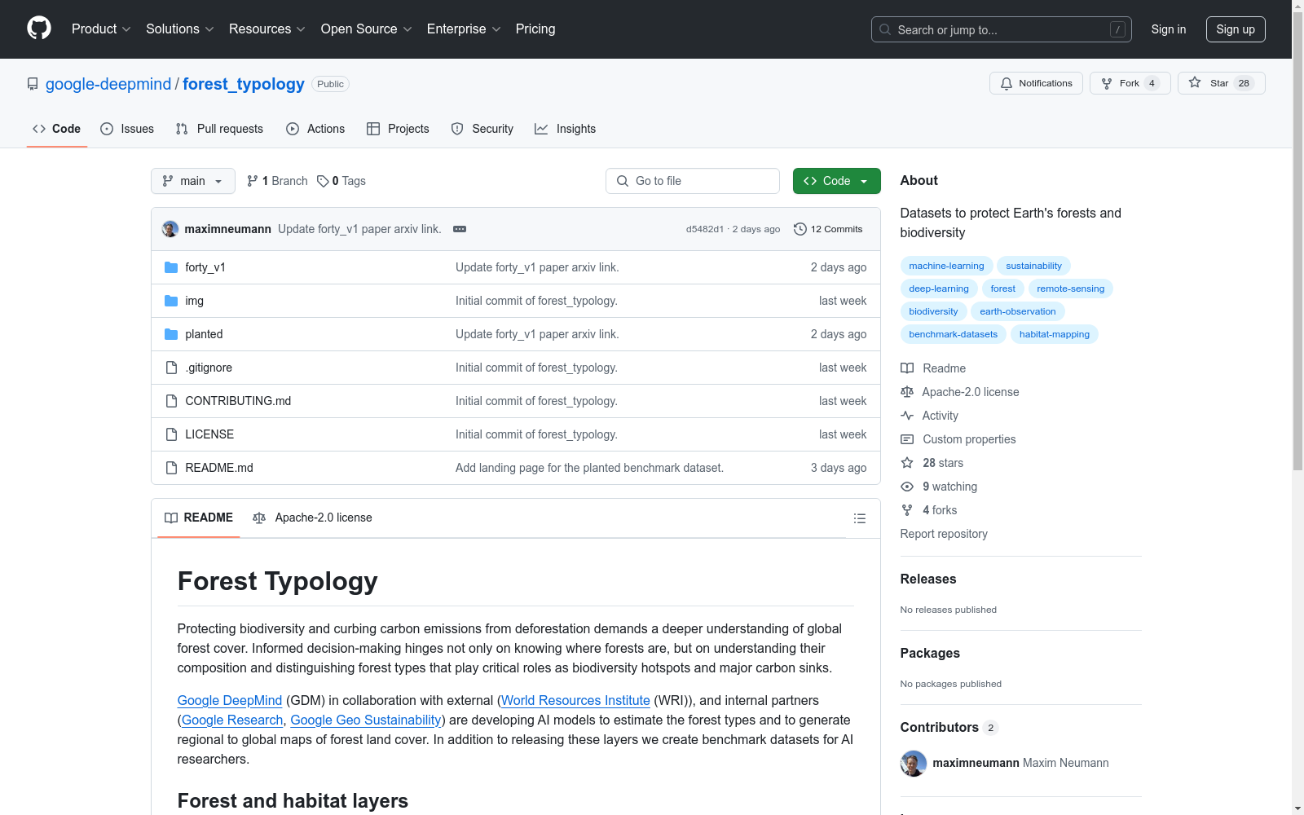Click the star icon beside 28 stars
This screenshot has height=815, width=1304.
click(x=907, y=463)
